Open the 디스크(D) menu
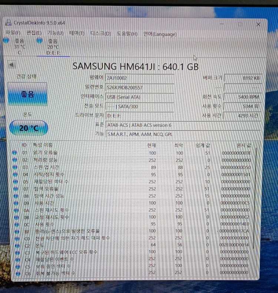 (100, 34)
